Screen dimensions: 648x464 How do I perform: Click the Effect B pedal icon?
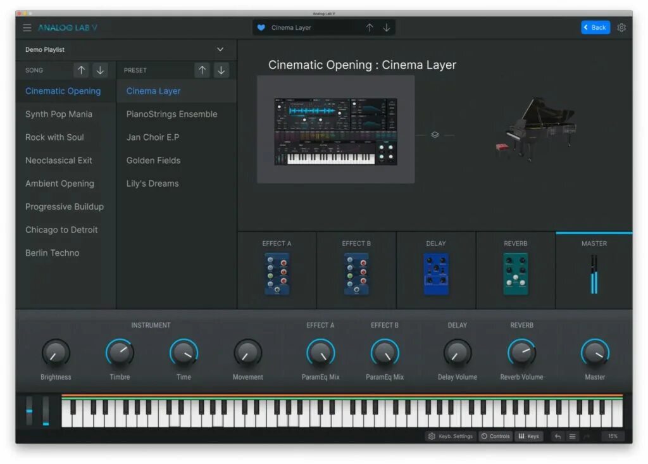click(356, 273)
